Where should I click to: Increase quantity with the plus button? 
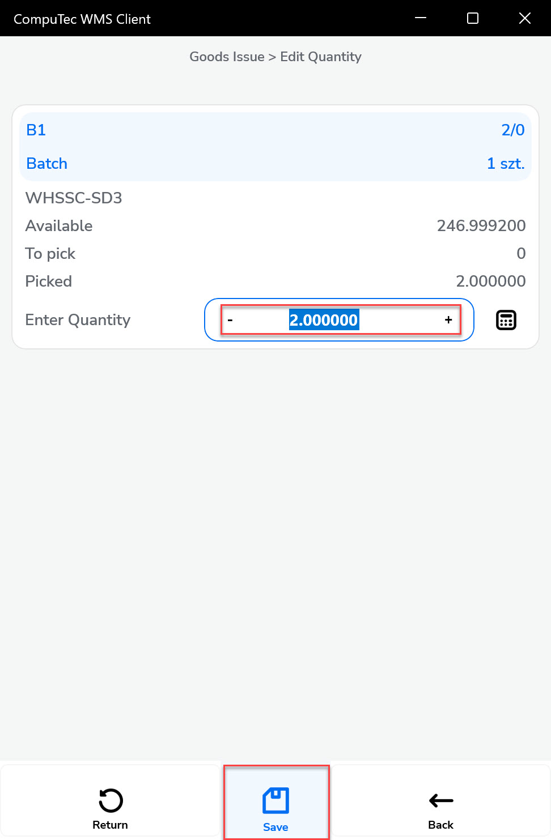[448, 320]
